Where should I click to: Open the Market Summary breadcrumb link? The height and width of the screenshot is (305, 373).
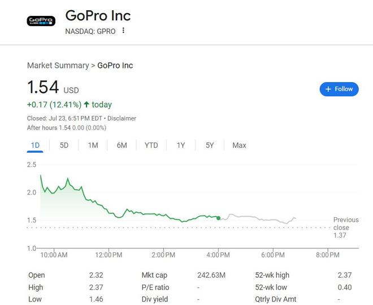[58, 66]
